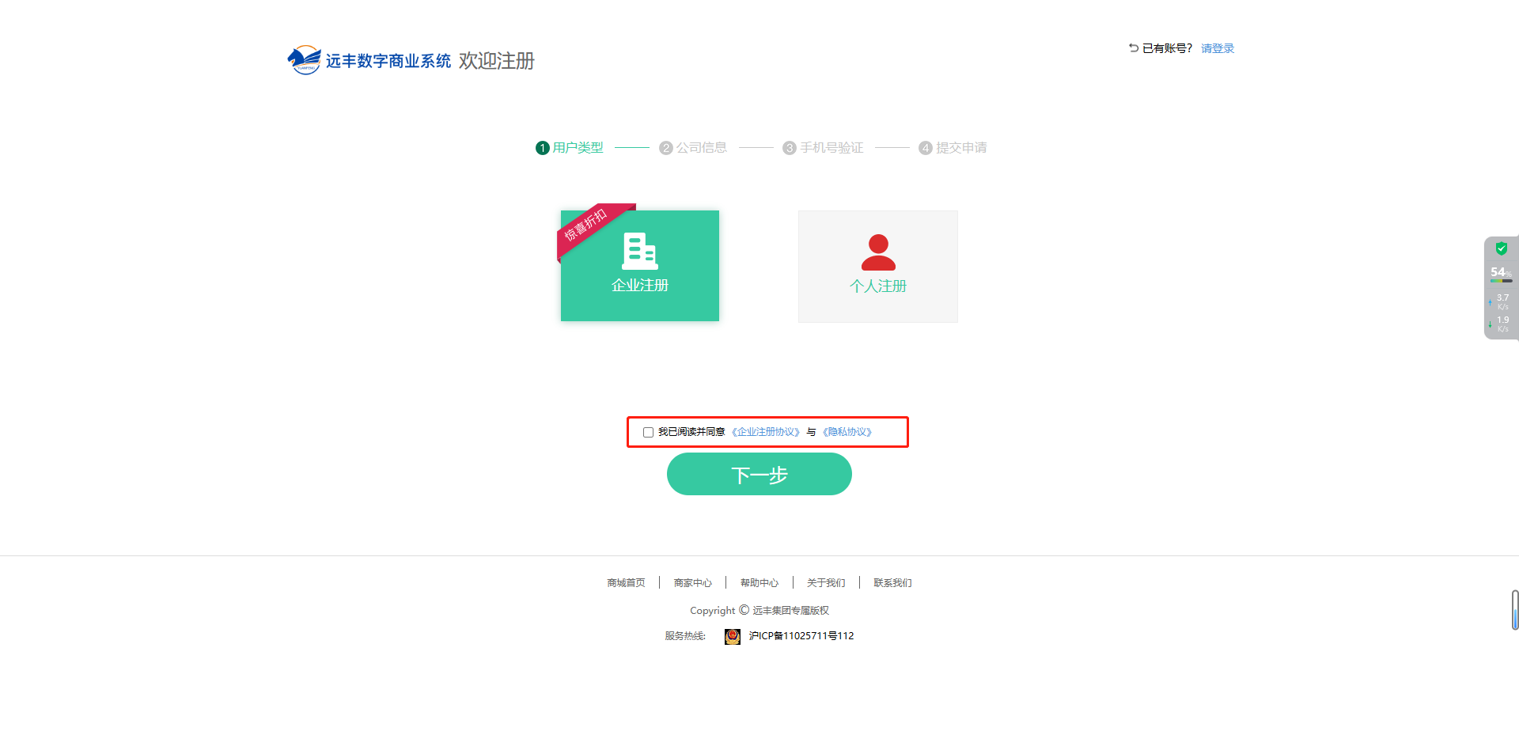The width and height of the screenshot is (1519, 735).
Task: Open the 关于我们 footer link
Action: pos(826,583)
